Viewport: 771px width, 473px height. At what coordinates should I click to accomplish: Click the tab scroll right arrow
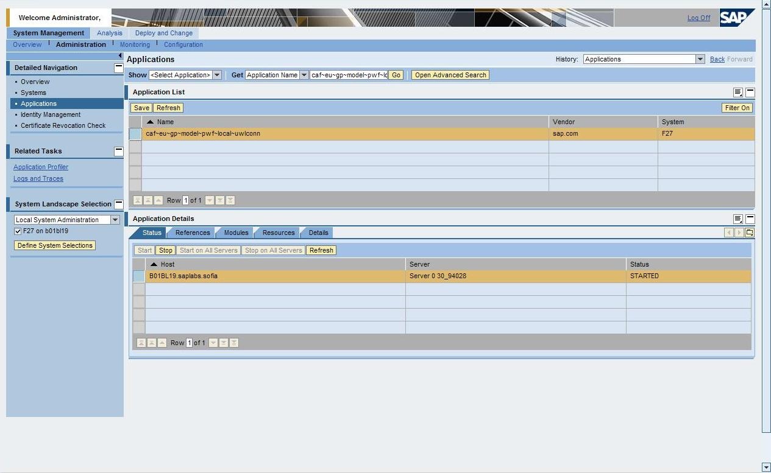pos(739,233)
